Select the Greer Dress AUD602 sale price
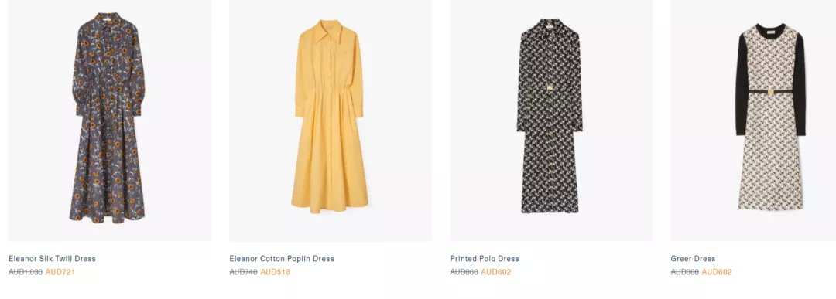Screen dimensions: 836x299 click(717, 272)
